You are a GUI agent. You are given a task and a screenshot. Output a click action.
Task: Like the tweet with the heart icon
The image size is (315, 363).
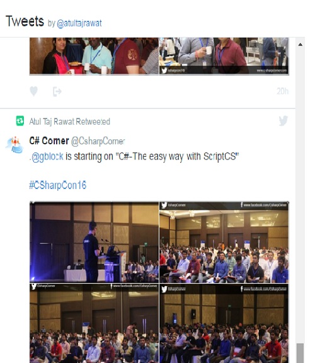point(34,91)
